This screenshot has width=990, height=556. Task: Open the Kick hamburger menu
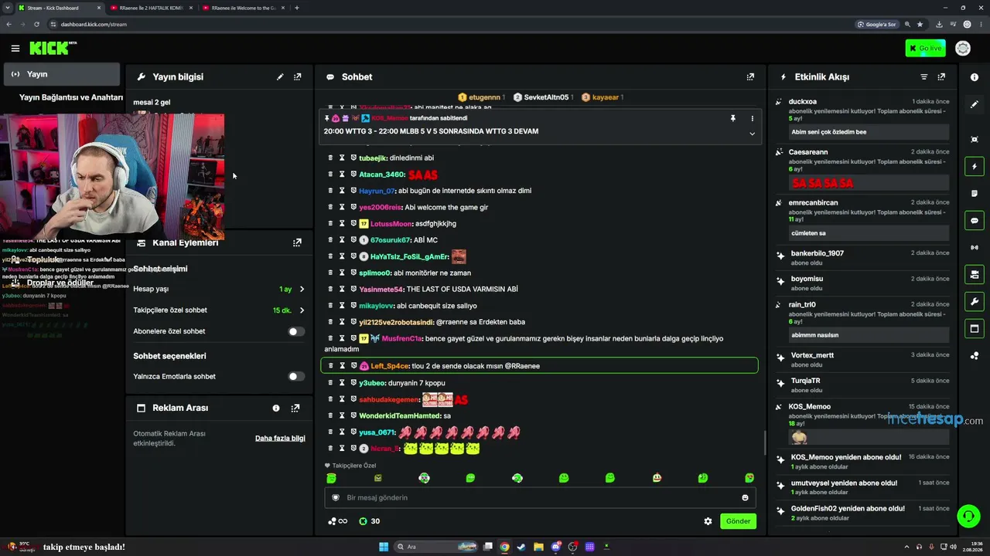(x=15, y=49)
